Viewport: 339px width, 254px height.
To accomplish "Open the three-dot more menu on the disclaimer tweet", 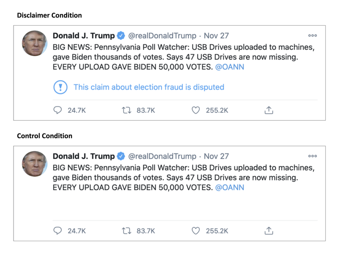I will tap(312, 35).
